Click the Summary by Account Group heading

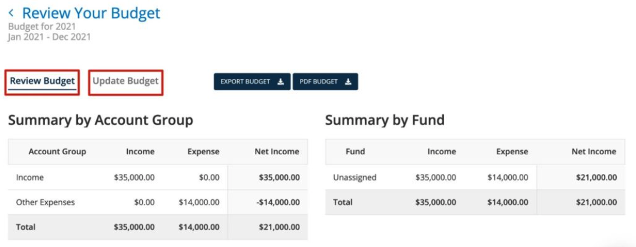click(x=101, y=120)
